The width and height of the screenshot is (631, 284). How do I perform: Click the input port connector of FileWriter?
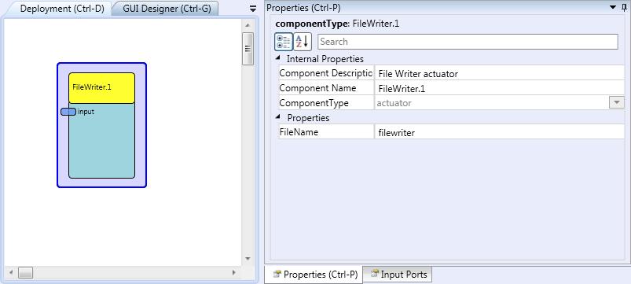68,112
